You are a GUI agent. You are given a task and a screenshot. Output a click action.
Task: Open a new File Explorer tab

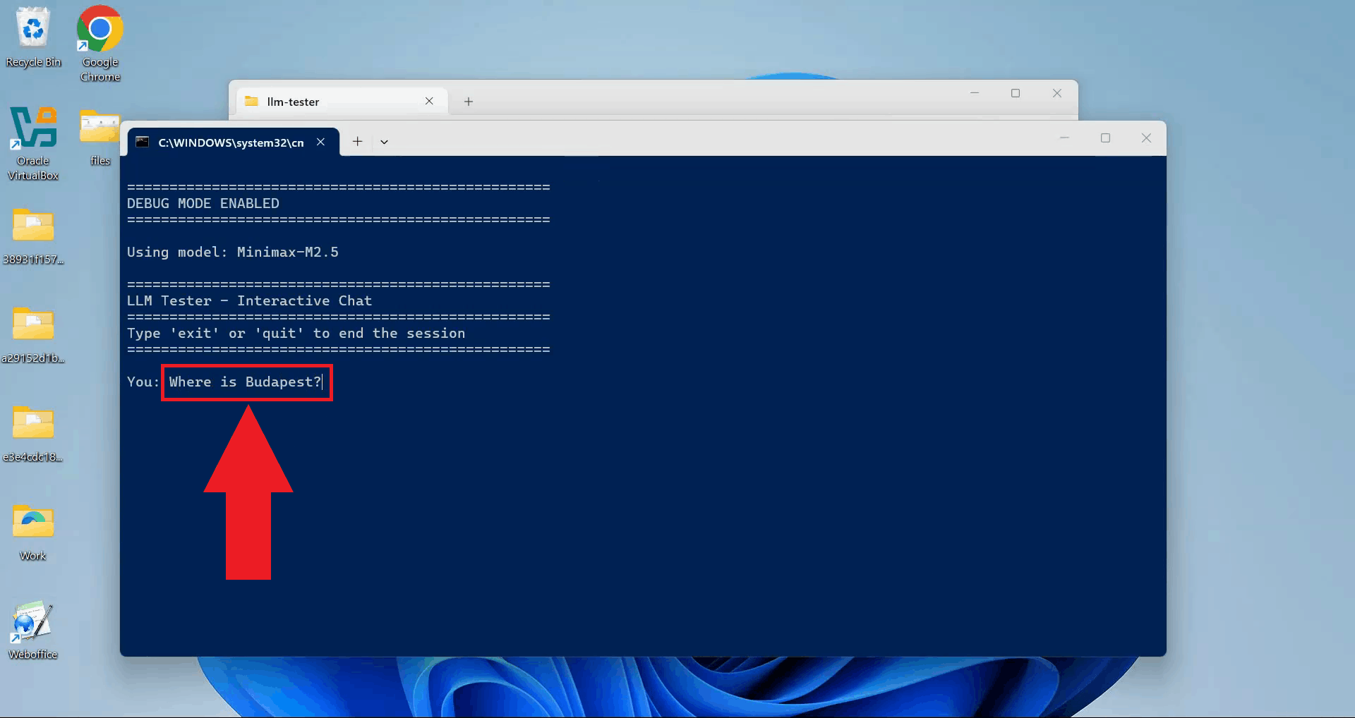468,102
